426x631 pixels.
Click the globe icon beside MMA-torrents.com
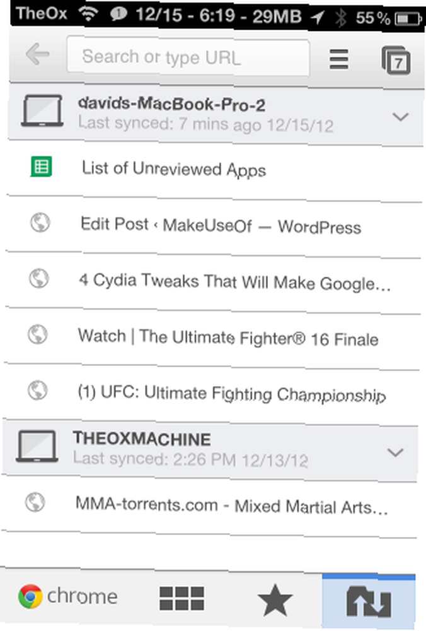coord(35,502)
